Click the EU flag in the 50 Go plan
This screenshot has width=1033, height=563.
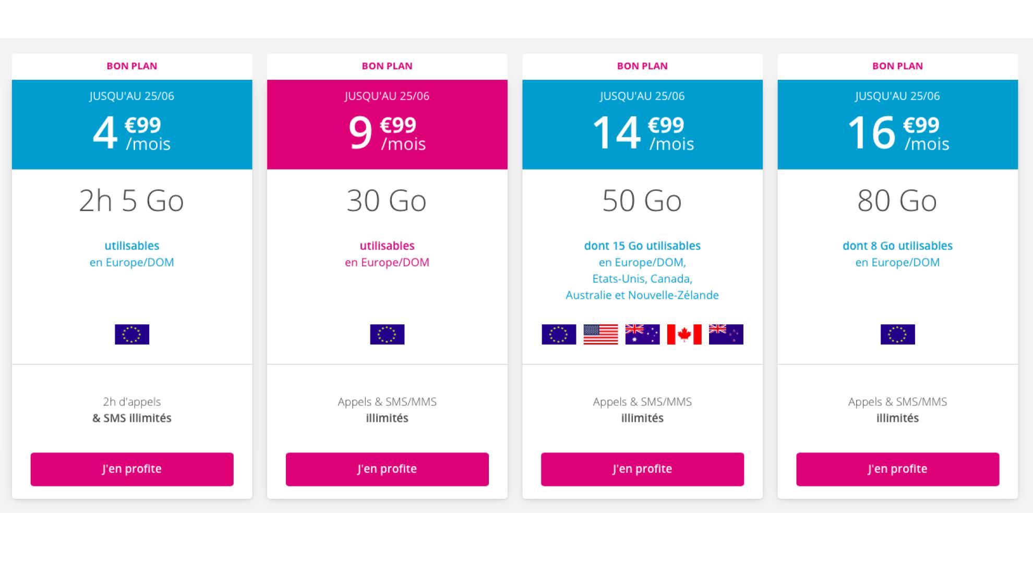point(559,334)
